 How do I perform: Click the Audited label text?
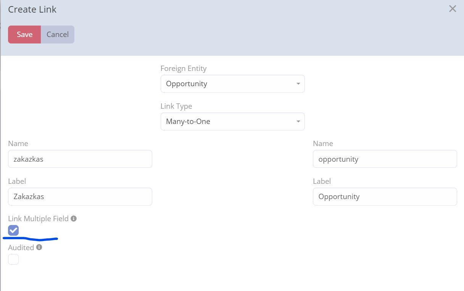[21, 248]
